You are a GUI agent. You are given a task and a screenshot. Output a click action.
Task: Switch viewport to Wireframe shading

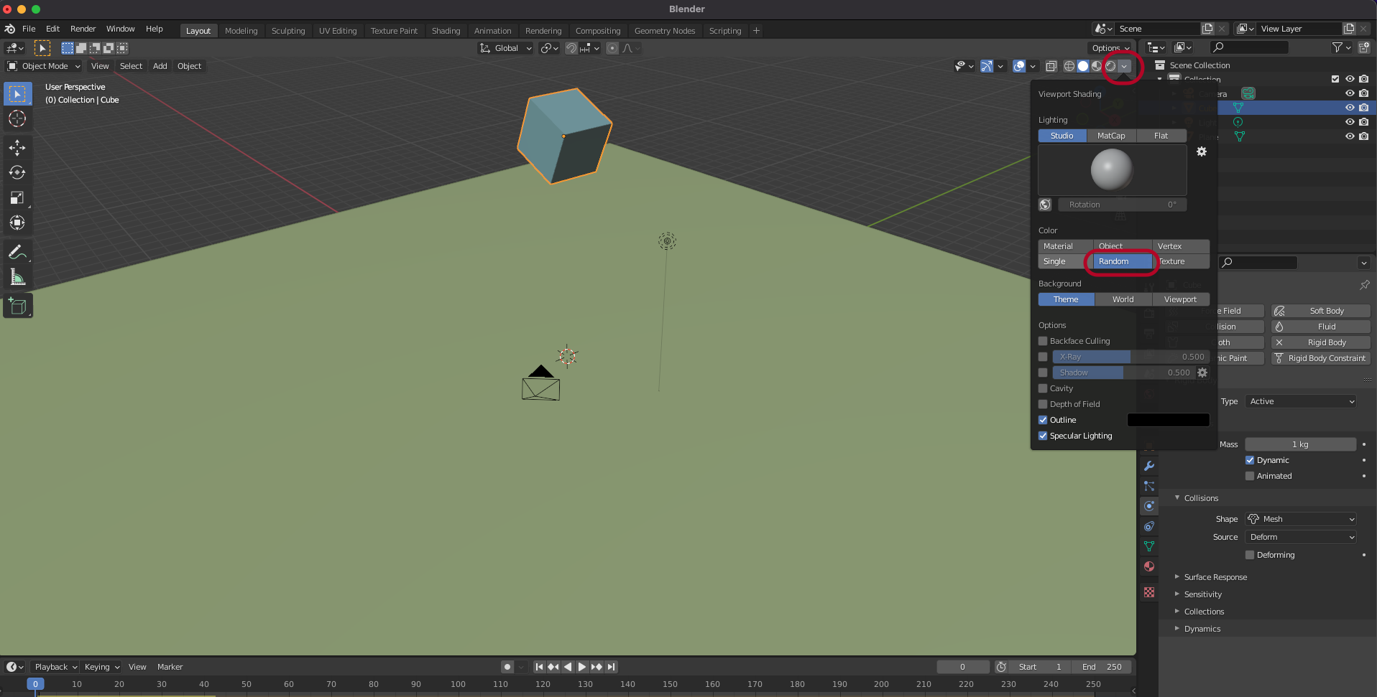pyautogui.click(x=1069, y=66)
